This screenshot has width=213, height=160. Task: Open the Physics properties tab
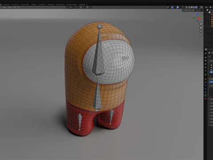(205, 89)
